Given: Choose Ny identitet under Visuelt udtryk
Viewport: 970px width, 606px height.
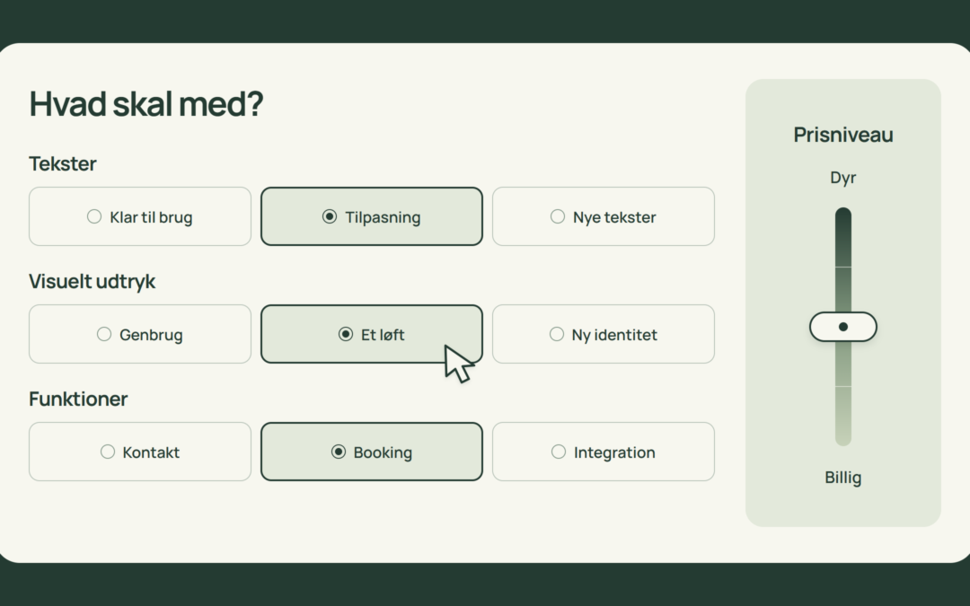Looking at the screenshot, I should coord(604,334).
